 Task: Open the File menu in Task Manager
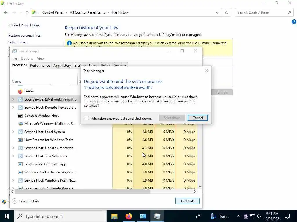click(14, 58)
